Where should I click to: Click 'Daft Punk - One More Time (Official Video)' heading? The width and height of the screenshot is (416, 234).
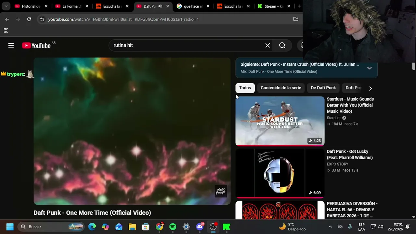tap(92, 213)
